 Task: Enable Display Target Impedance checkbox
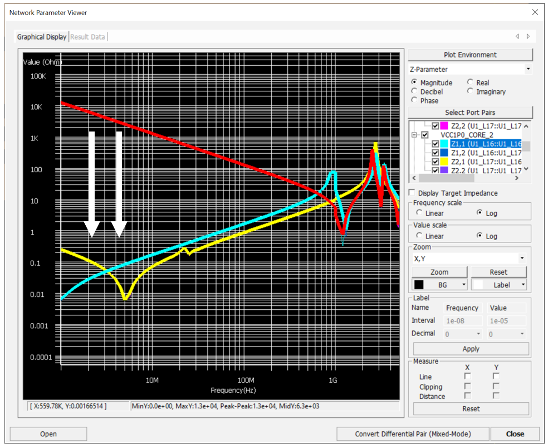(x=412, y=193)
